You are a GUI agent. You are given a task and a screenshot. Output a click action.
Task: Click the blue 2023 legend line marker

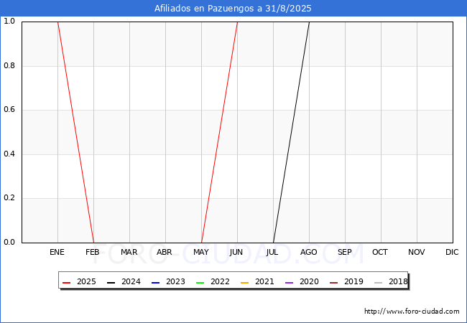156,282
